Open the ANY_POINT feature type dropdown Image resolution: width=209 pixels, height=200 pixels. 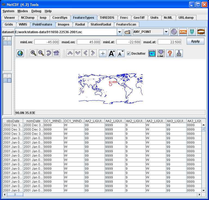166,32
